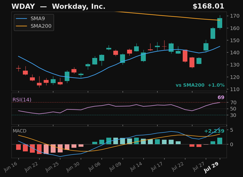Click the RSI 70 axis label
The width and height of the screenshot is (243, 177).
coord(233,102)
